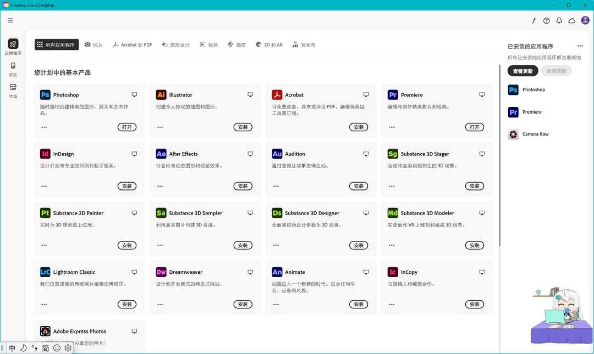
Task: Open the Illustrator card more options menu
Action: tap(160, 127)
